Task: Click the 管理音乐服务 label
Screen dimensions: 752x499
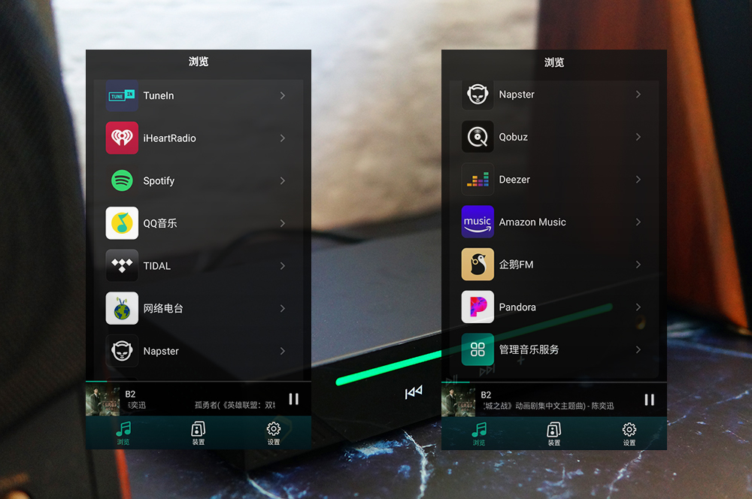Action: coord(529,349)
